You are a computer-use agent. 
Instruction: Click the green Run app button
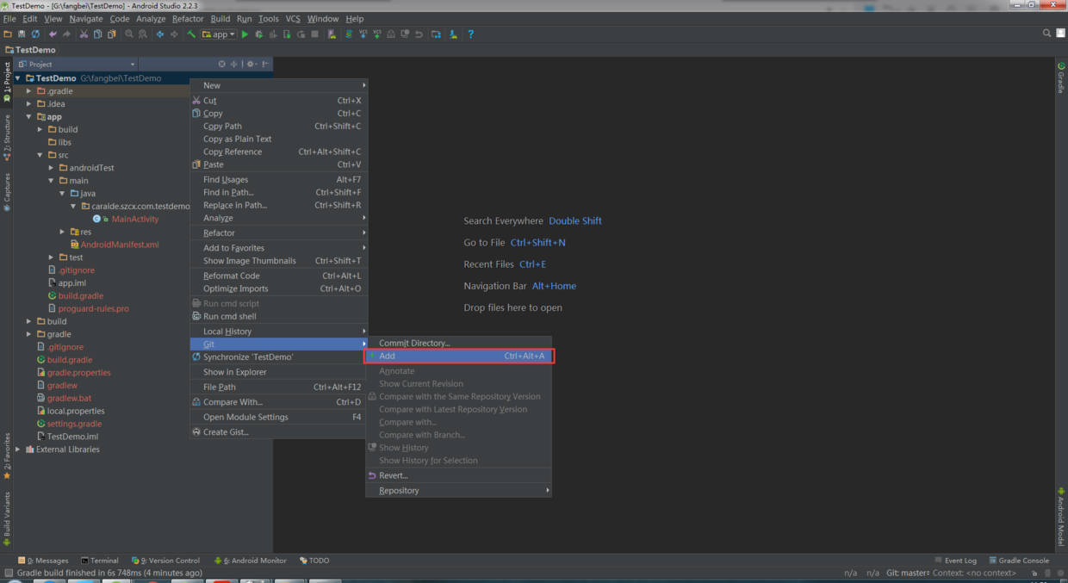(x=245, y=34)
